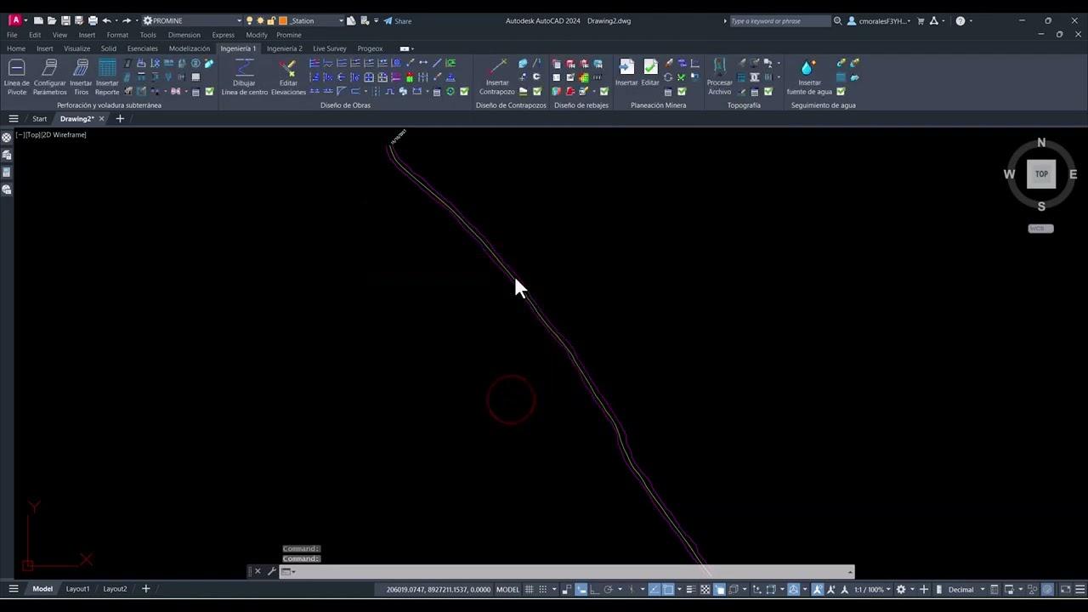
Task: Open the Autodesk App Store cart icon
Action: click(x=921, y=20)
